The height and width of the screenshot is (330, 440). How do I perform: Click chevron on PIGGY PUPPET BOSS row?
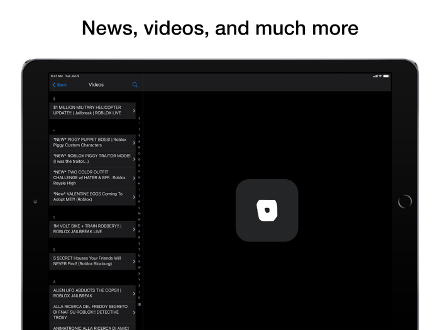coord(134,143)
